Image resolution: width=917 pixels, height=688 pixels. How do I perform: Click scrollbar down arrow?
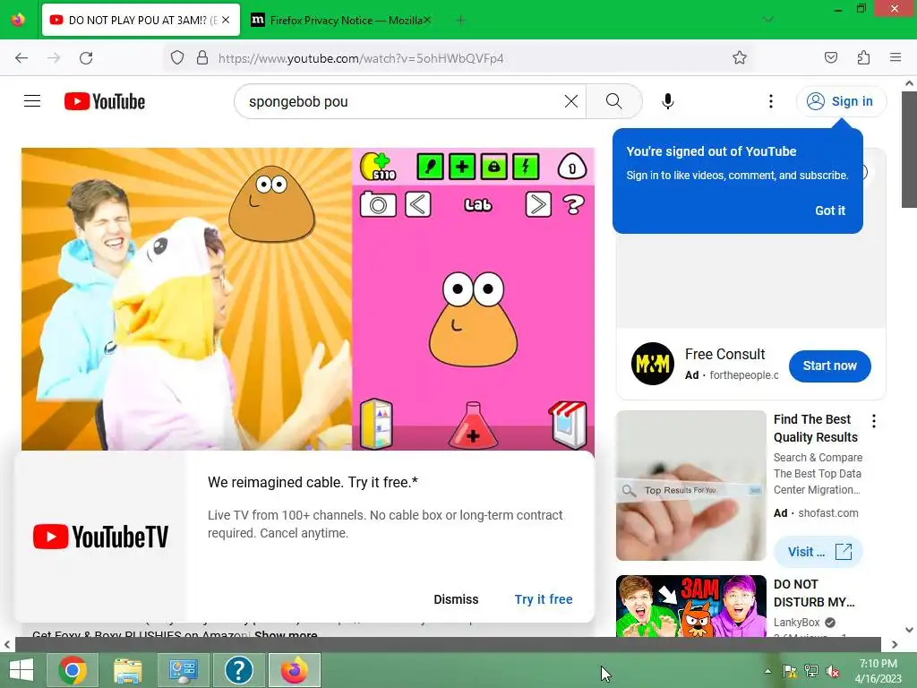click(909, 630)
